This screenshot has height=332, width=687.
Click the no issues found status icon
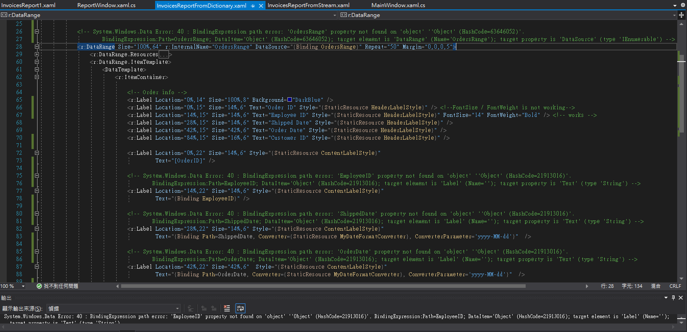pos(39,286)
